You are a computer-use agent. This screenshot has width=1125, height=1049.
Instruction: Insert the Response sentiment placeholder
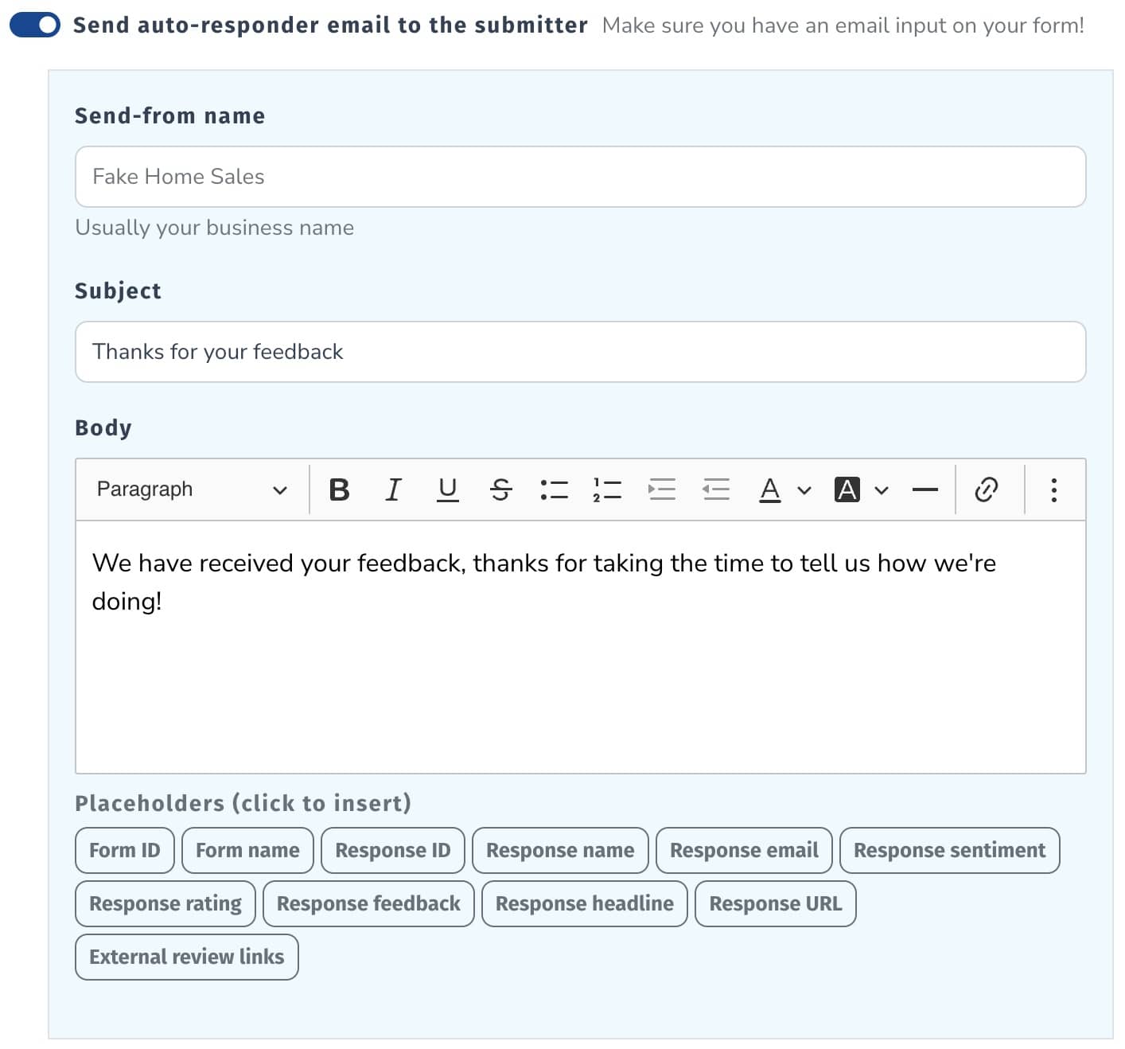pyautogui.click(x=950, y=850)
